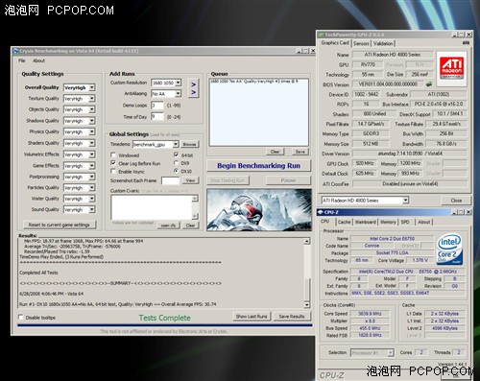Screen dimensions: 480x381
Task: Click the Custom Cvars scrollbar down arrow
Action: click(x=195, y=216)
